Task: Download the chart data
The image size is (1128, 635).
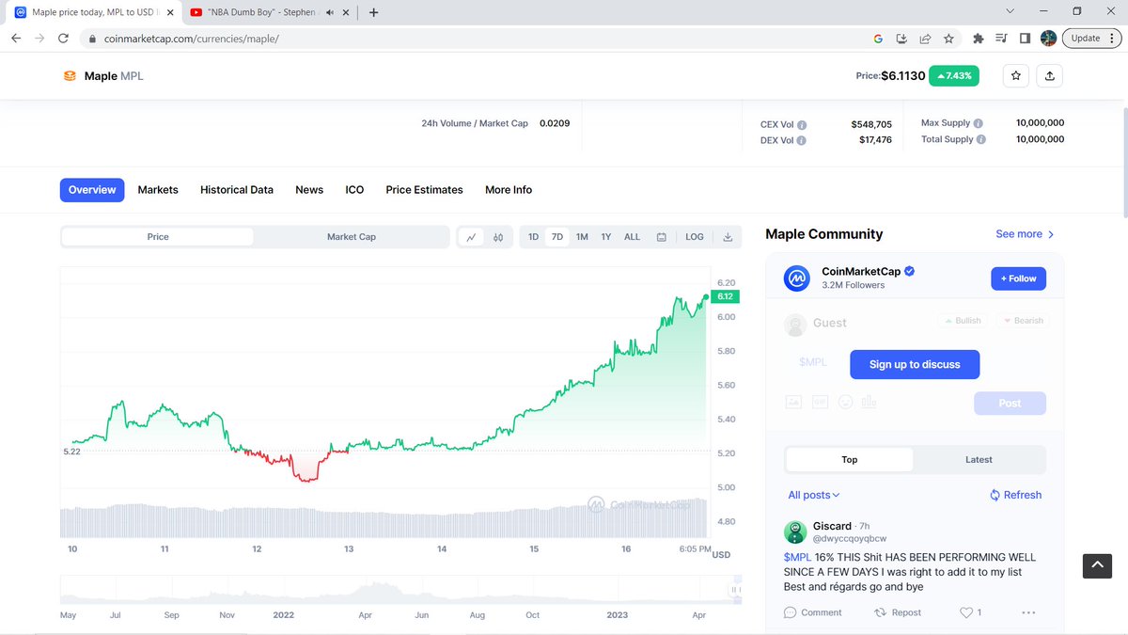Action: tap(728, 237)
